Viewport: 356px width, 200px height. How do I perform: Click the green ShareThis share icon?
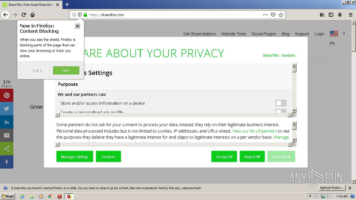(7, 149)
